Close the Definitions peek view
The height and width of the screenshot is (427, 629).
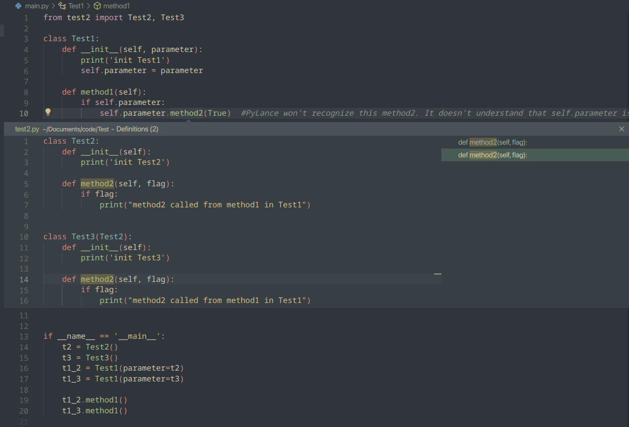(x=621, y=128)
